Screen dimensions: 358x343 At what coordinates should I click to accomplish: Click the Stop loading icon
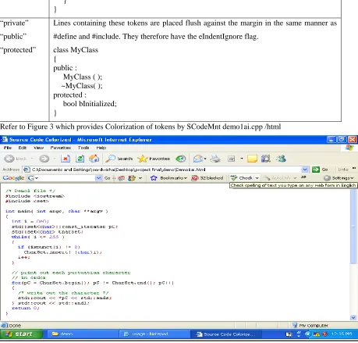[x=66, y=159]
